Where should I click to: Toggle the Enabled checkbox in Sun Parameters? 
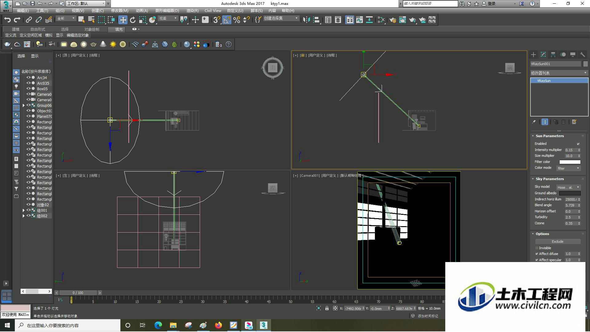point(578,144)
